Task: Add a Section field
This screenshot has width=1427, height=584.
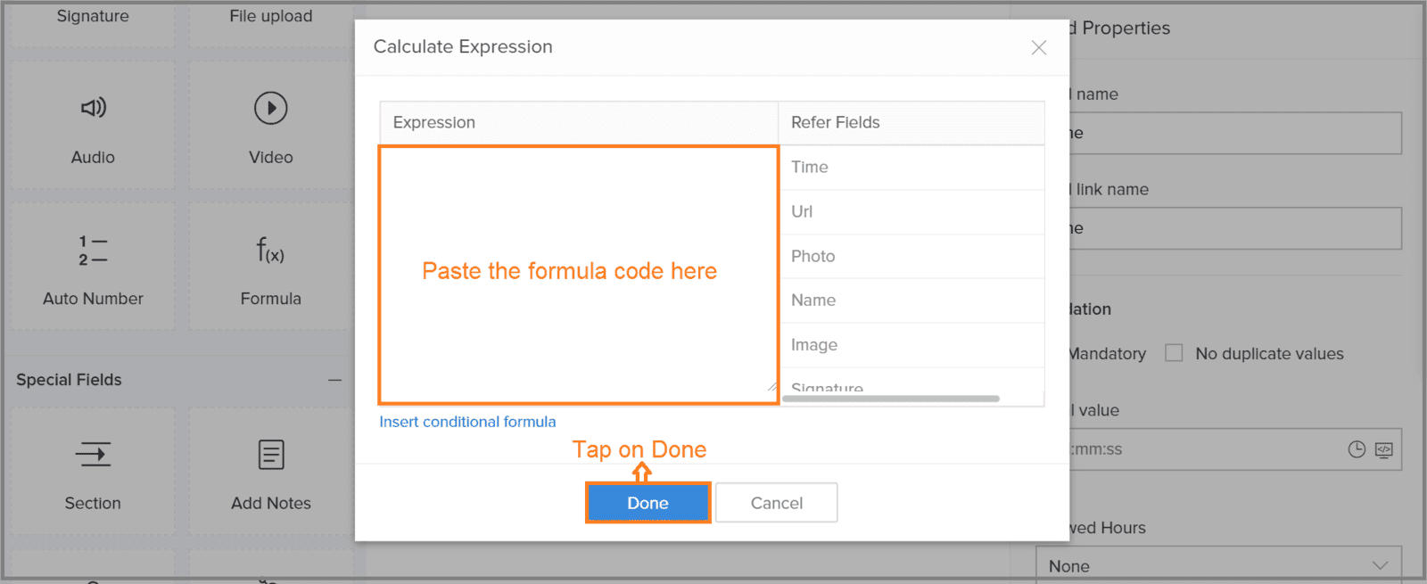Action: (93, 472)
